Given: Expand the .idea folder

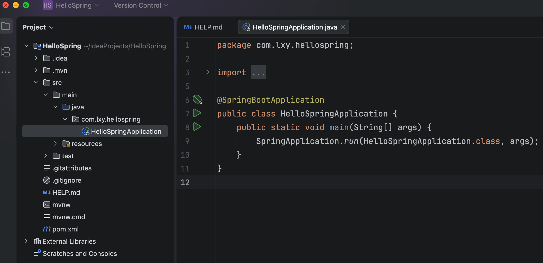Looking at the screenshot, I should coord(36,58).
